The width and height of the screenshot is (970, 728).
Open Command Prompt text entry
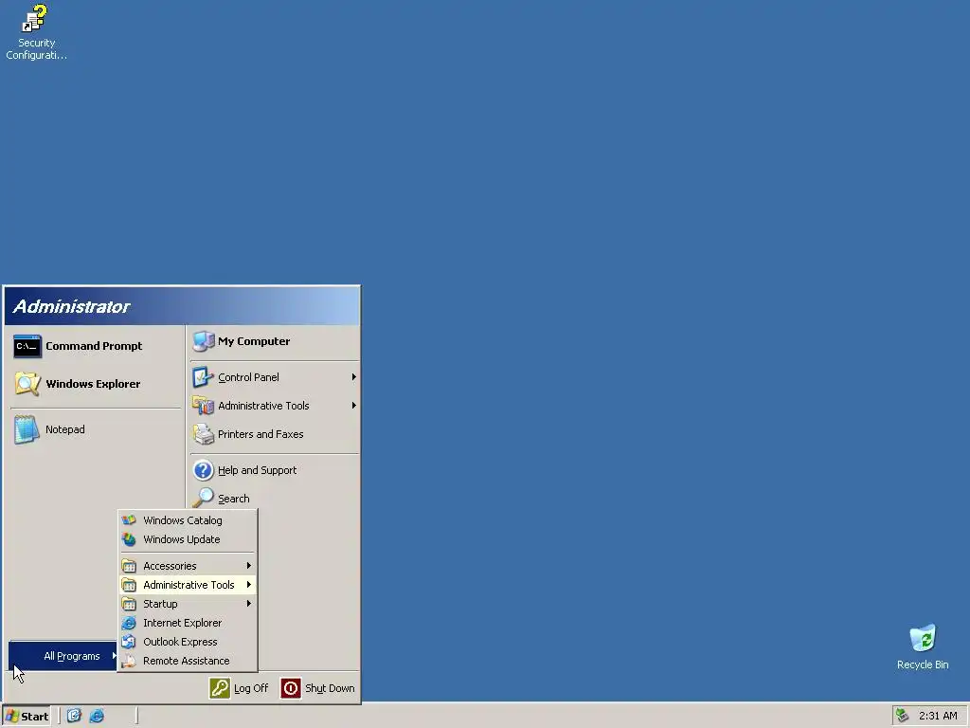pyautogui.click(x=94, y=346)
